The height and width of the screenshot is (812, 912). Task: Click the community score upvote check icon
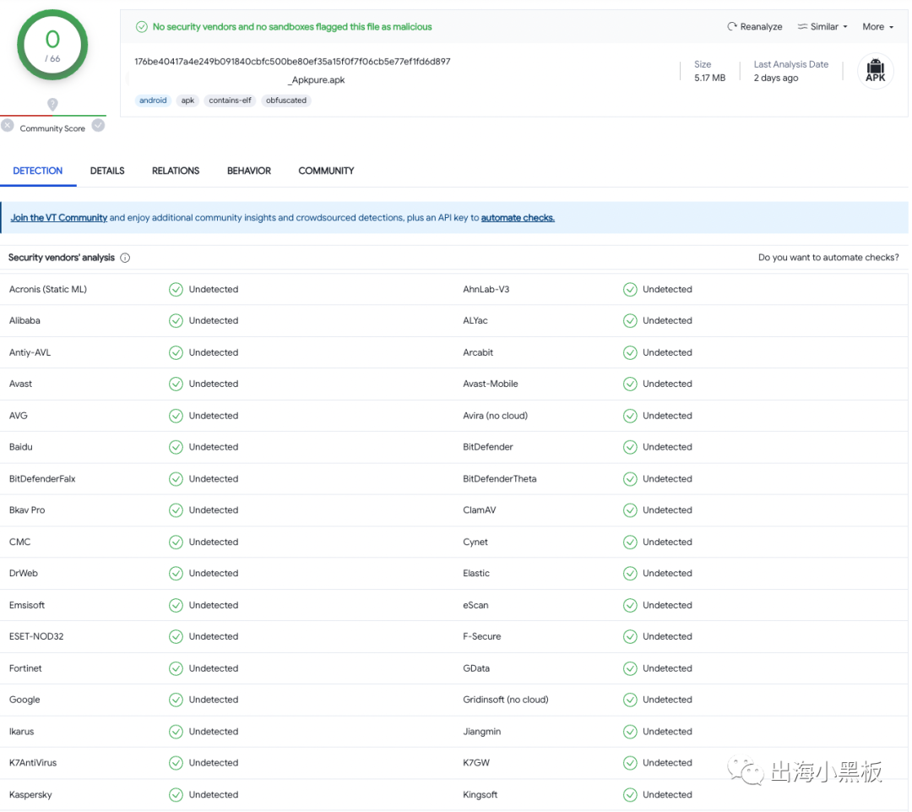tap(98, 125)
